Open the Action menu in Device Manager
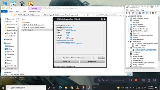Image resolution: width=160 pixels, height=90 pixels. (x=132, y=10)
